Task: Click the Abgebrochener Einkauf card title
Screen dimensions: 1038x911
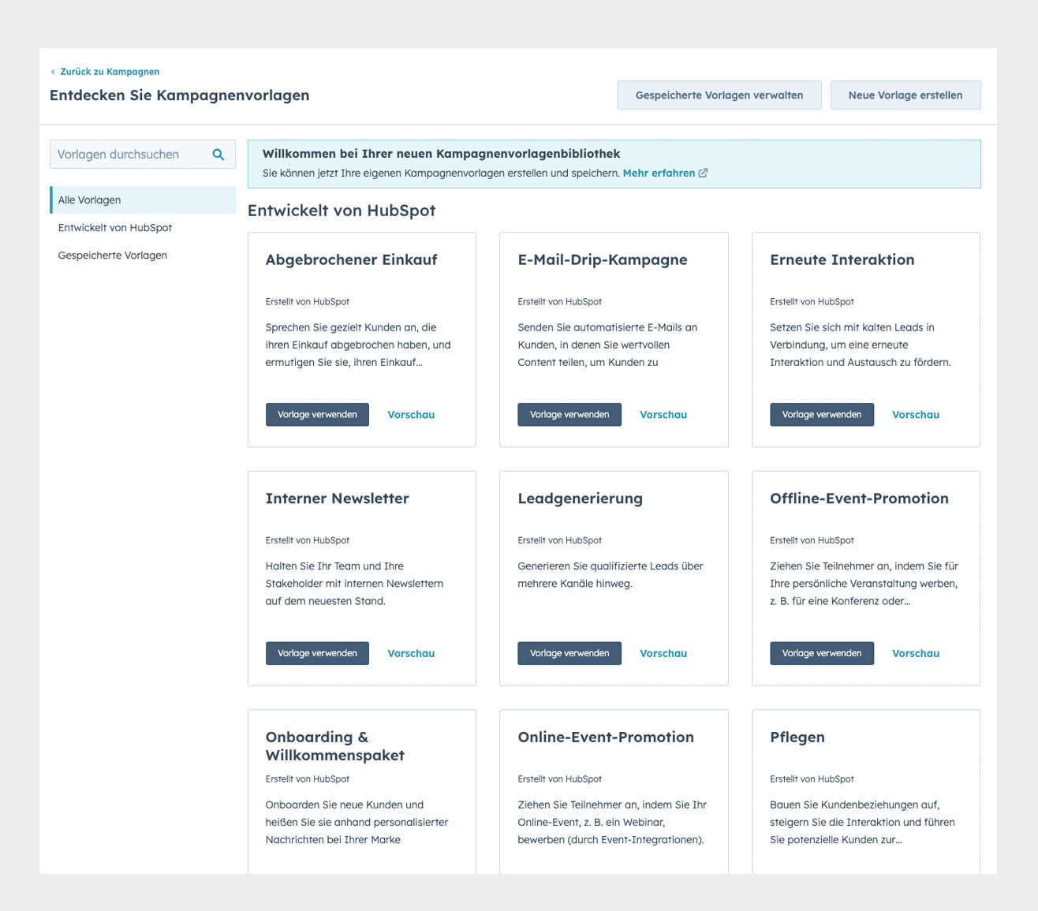Action: pos(351,260)
